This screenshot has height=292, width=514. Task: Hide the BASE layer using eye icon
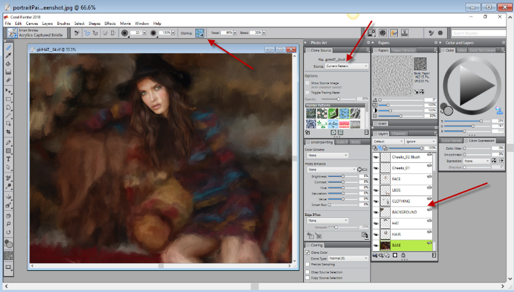point(376,245)
